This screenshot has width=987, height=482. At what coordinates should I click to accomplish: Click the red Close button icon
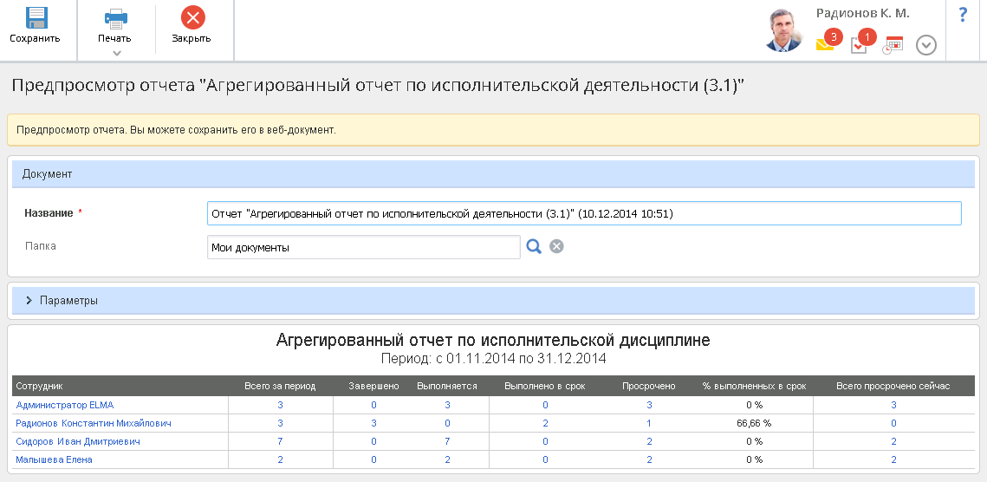coord(192,18)
